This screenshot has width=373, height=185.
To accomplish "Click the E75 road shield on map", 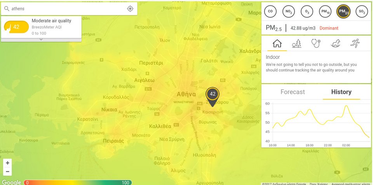I will 148,89.
